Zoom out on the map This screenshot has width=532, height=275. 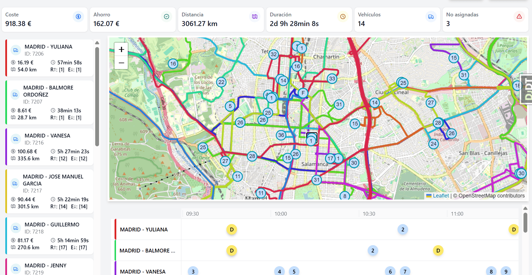[121, 63]
